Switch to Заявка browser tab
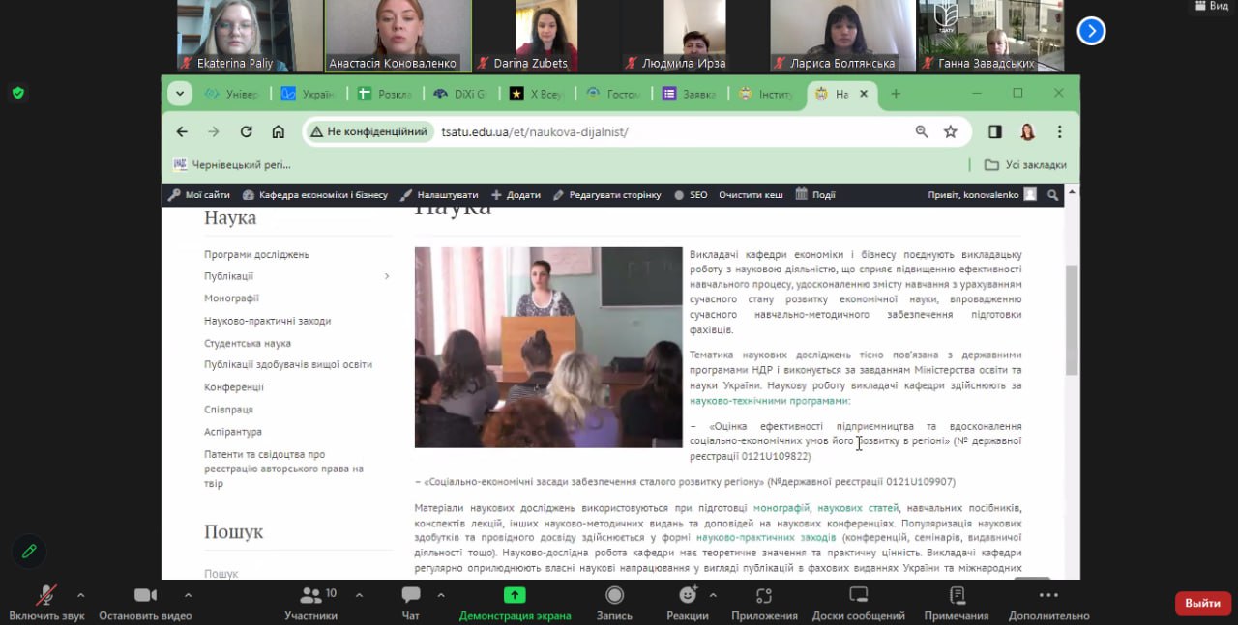The width and height of the screenshot is (1238, 625). 690,94
